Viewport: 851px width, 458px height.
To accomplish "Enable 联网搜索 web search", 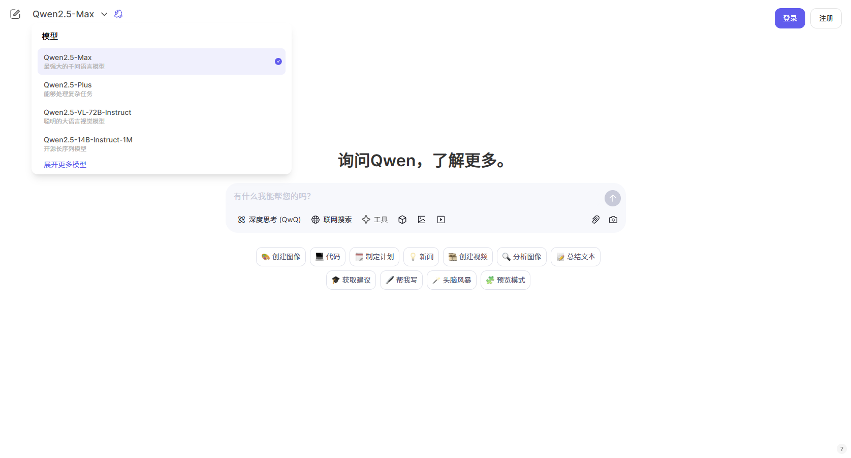I will tap(332, 220).
